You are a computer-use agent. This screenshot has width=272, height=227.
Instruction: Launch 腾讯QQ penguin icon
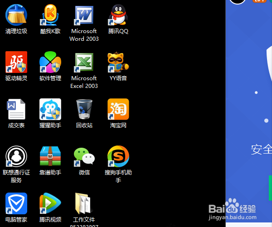(118, 15)
